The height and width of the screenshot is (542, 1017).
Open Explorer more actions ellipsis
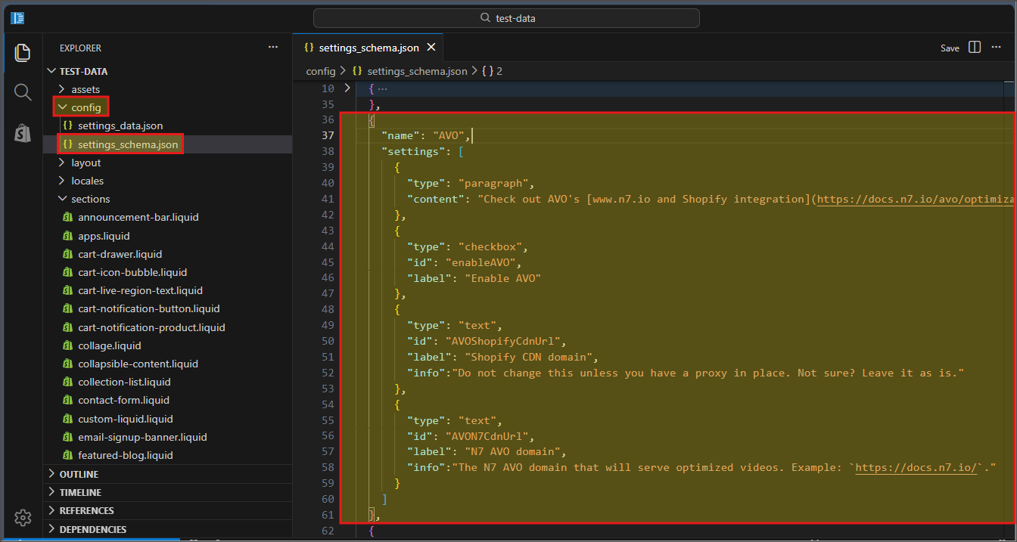(273, 47)
